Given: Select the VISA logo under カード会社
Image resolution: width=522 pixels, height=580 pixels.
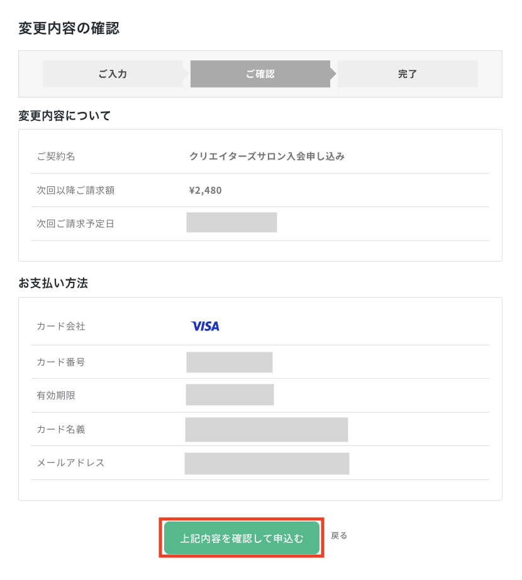Looking at the screenshot, I should tap(205, 326).
